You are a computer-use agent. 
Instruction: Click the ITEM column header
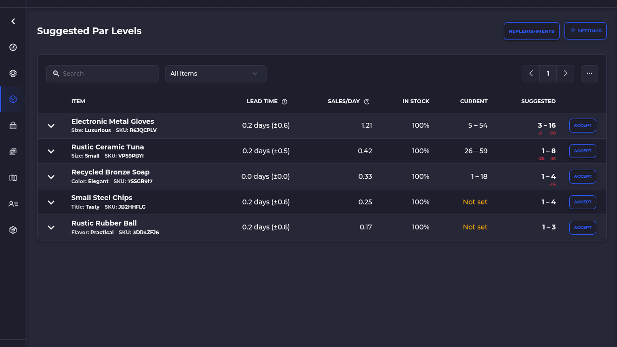point(78,101)
